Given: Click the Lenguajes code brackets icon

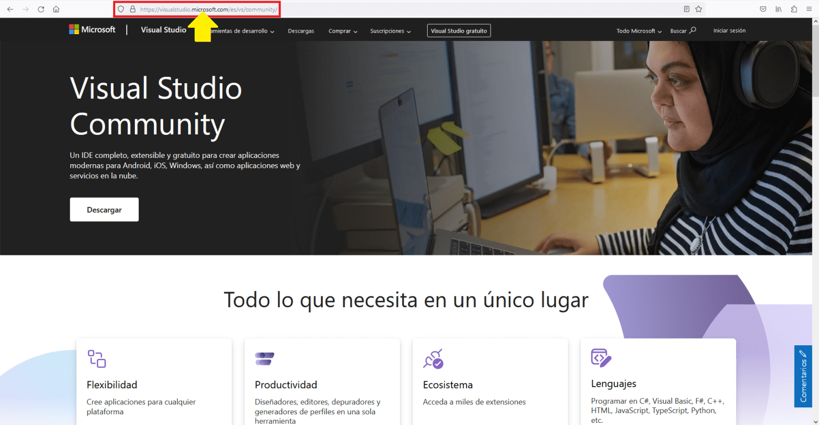Looking at the screenshot, I should point(601,358).
